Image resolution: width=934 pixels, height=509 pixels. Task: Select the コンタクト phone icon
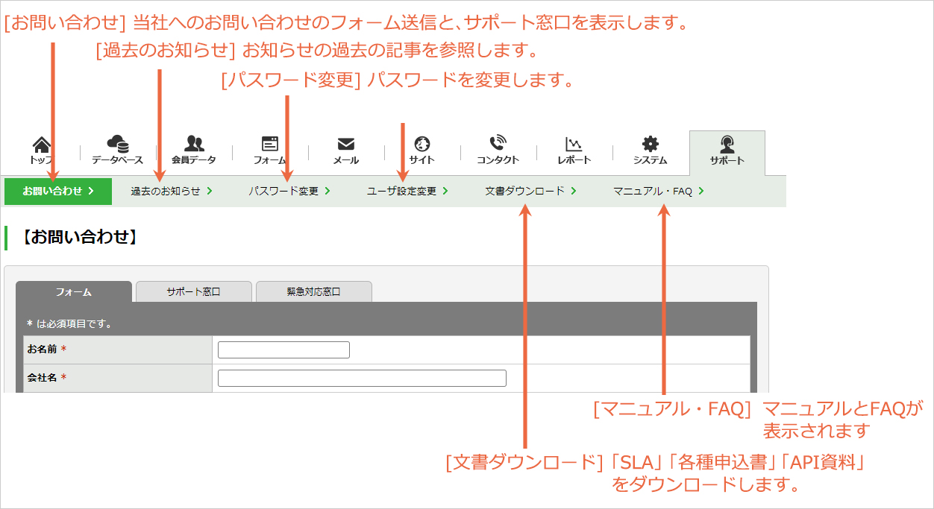click(x=498, y=143)
